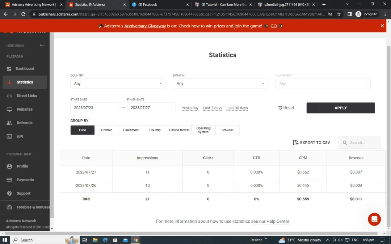Screen dimensions: 391x244
Task: Open the Support menu item
Action: pyautogui.click(x=24, y=193)
